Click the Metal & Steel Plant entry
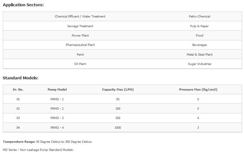The image size is (244, 154). [x=199, y=55]
